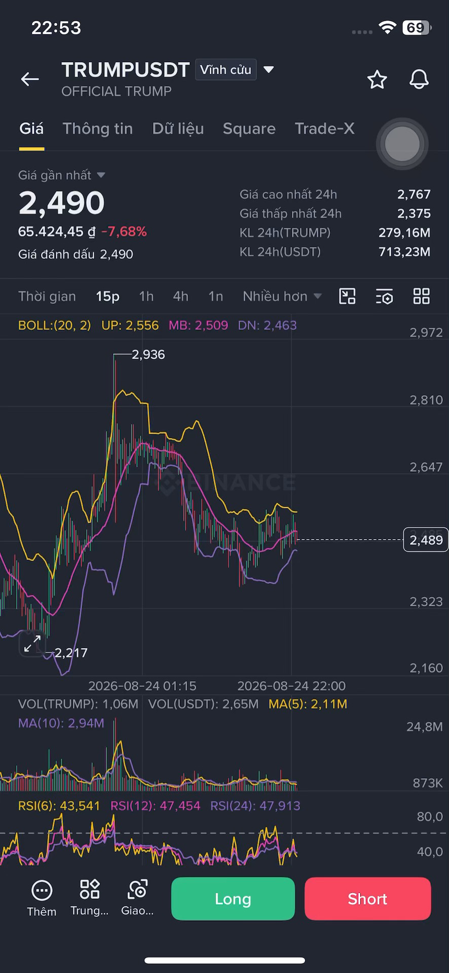This screenshot has width=449, height=973.
Task: Tap the RSI(12): 47,454 label
Action: tap(156, 806)
